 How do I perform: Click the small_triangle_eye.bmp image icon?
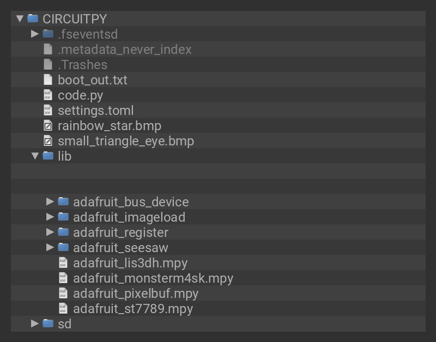coord(48,141)
